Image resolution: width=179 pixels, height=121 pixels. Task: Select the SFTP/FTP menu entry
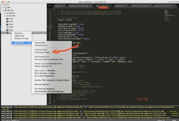(22, 43)
